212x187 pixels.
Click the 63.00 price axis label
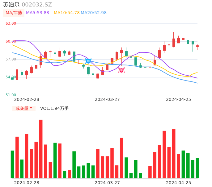[x=11, y=23]
